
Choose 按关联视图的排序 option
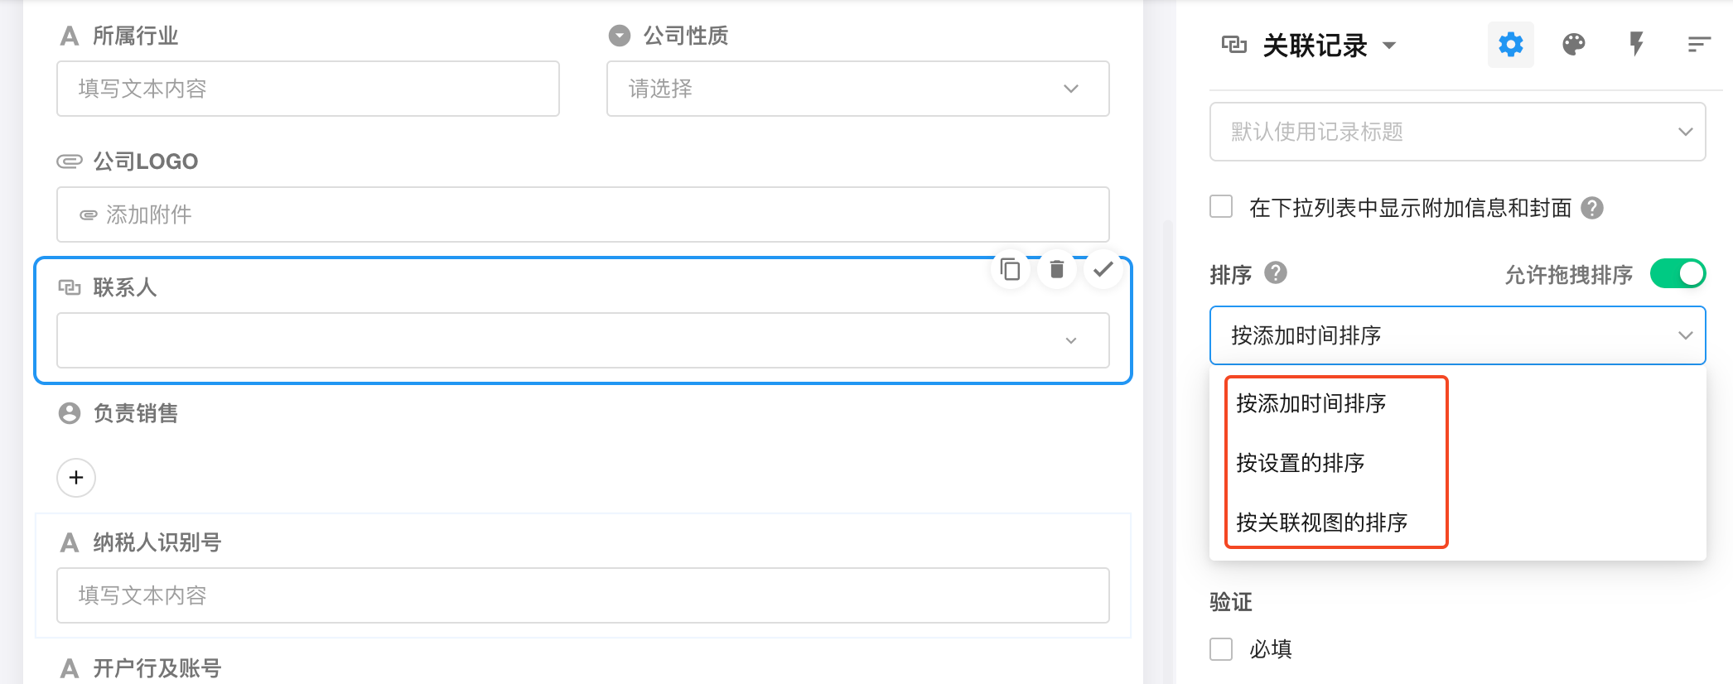click(1321, 523)
